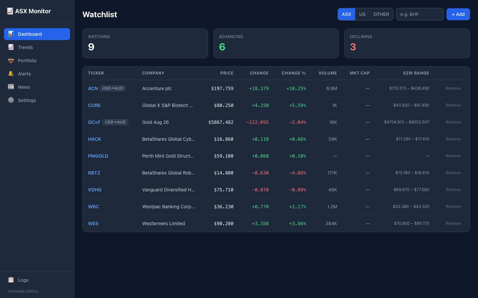Remove RBTZ from the watchlist
This screenshot has height=298, width=478.
click(x=453, y=173)
